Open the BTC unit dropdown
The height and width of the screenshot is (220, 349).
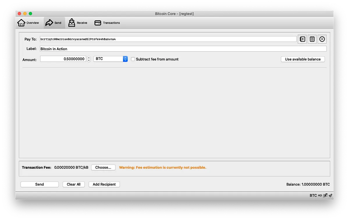click(110, 59)
